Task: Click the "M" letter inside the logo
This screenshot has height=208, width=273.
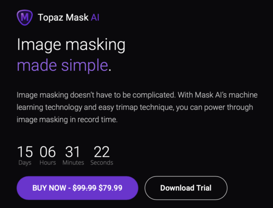Action: (x=25, y=17)
